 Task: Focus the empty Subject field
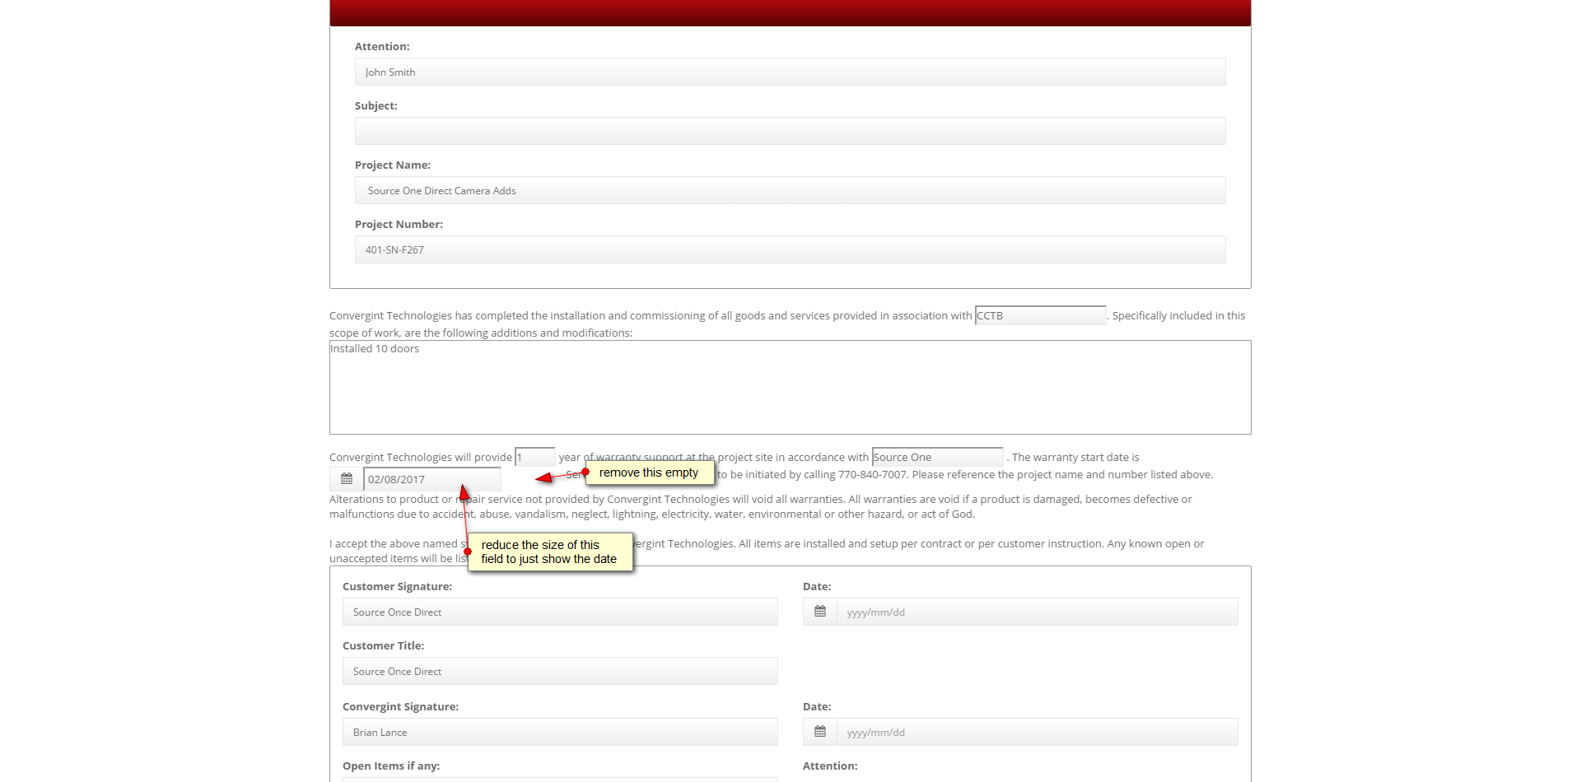click(790, 131)
